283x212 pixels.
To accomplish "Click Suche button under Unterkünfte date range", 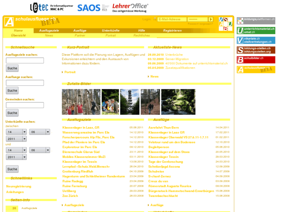I will [12, 169].
